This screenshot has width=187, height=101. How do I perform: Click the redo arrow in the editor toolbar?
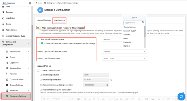point(48,99)
